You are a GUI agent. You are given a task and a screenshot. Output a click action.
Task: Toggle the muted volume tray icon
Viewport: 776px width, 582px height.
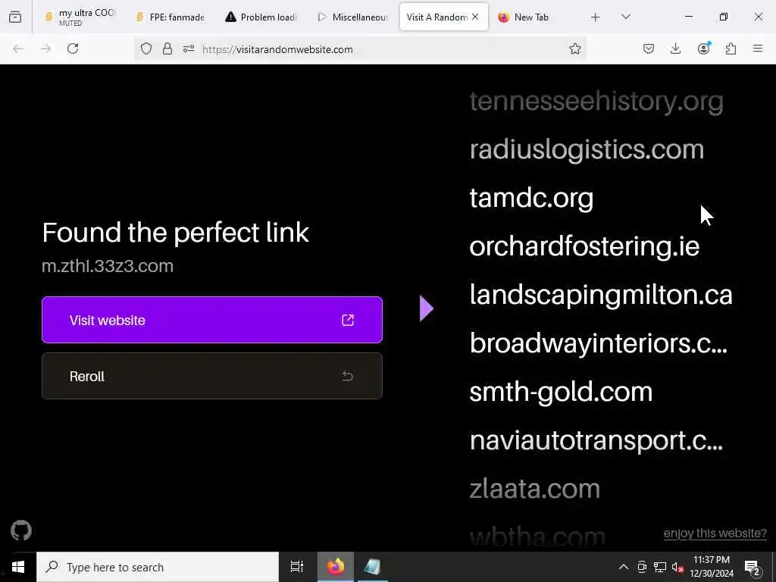677,567
